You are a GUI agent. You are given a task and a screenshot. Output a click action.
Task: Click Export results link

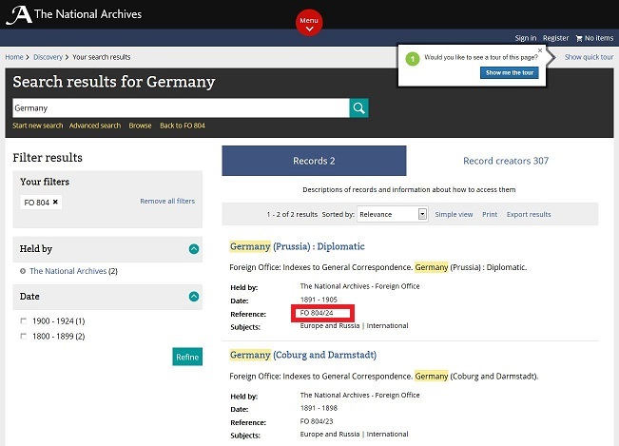(x=529, y=215)
